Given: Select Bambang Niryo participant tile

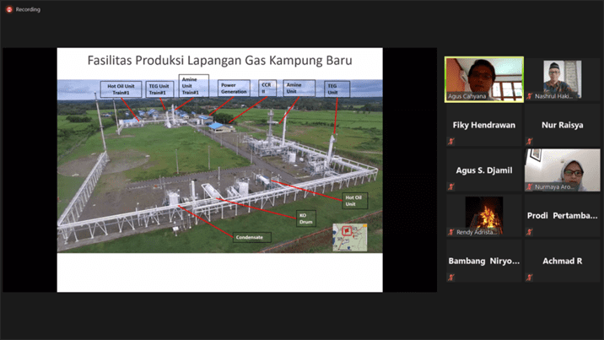Looking at the screenshot, I should 484,261.
